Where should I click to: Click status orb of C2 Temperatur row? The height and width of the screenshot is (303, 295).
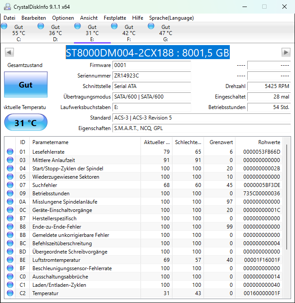click(x=10, y=293)
